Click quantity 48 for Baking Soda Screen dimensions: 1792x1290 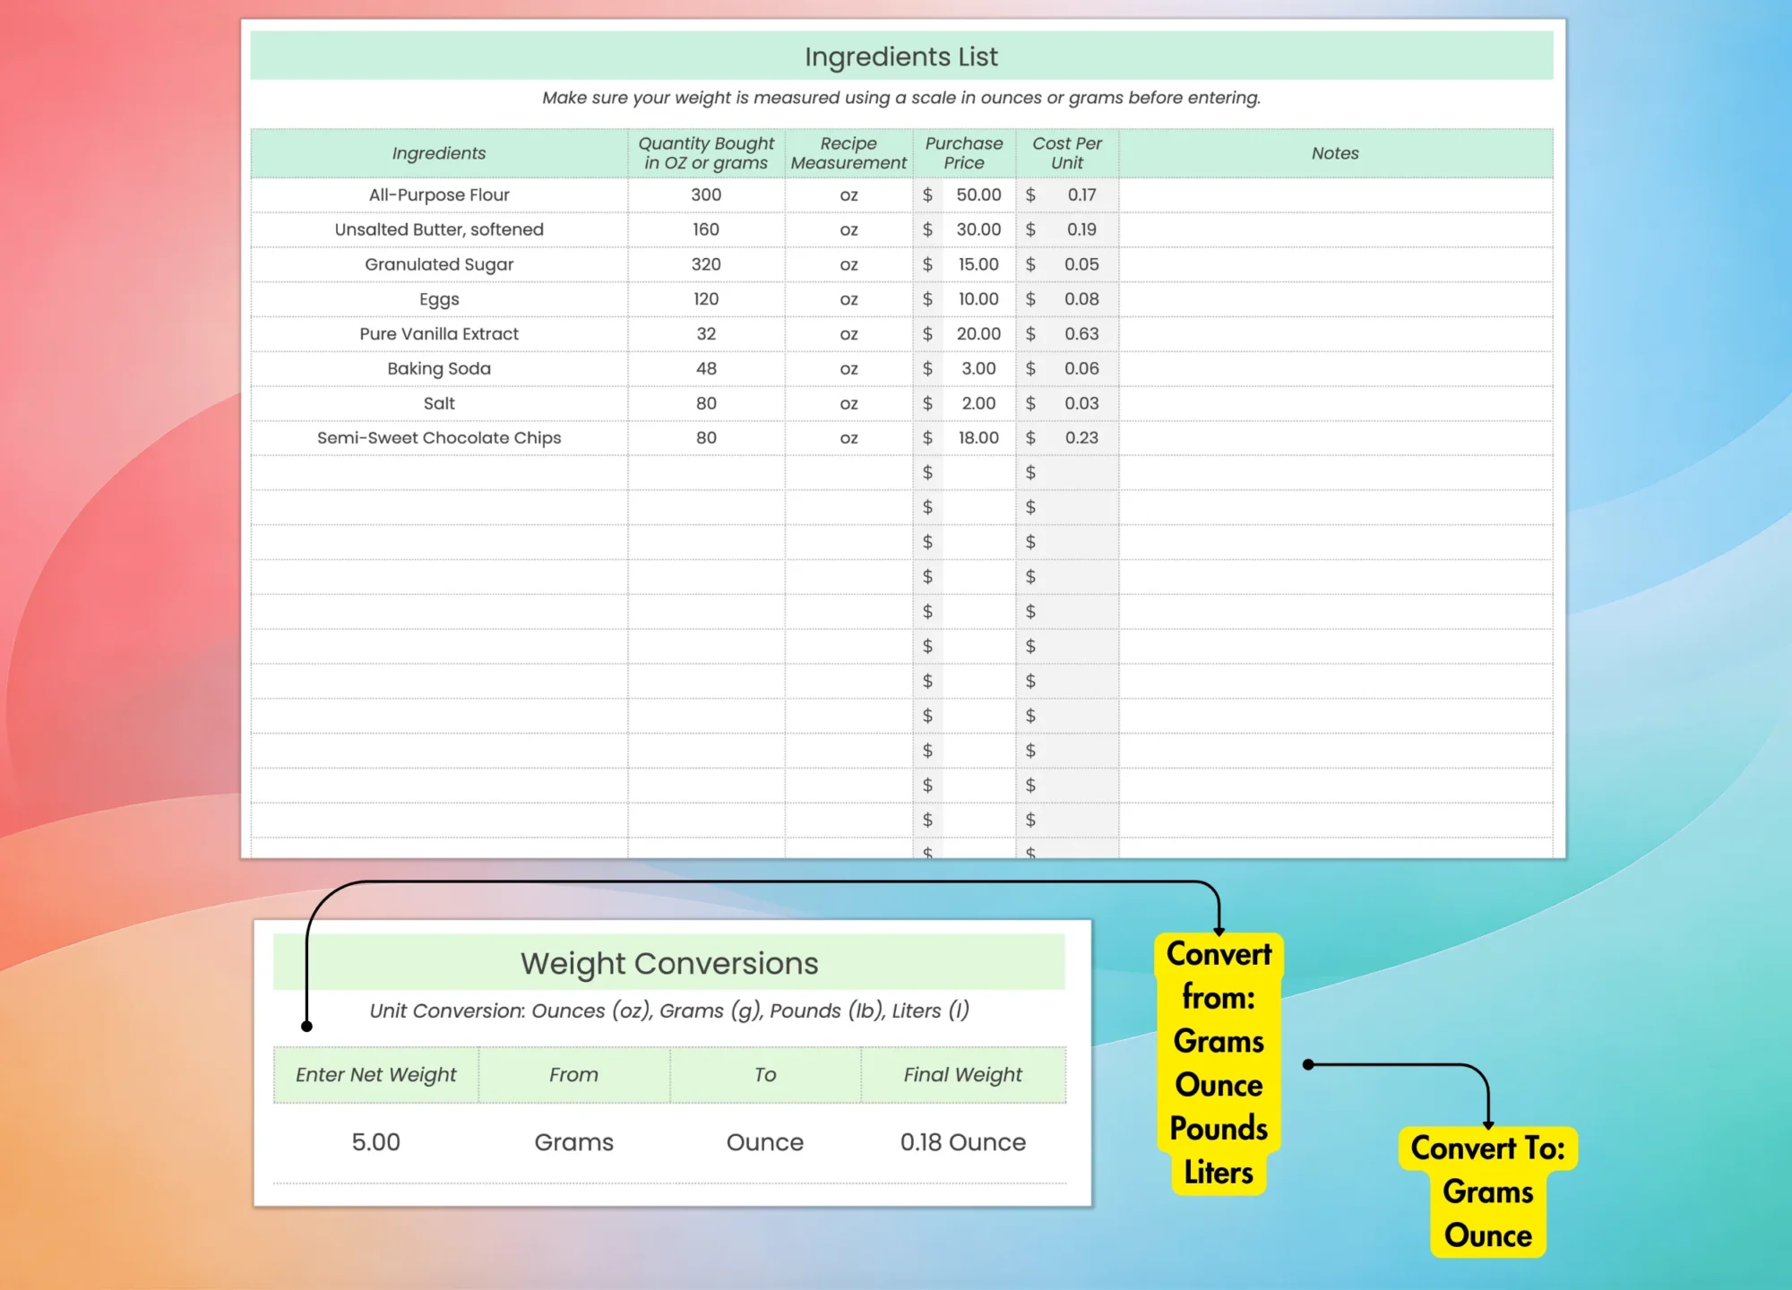point(706,368)
